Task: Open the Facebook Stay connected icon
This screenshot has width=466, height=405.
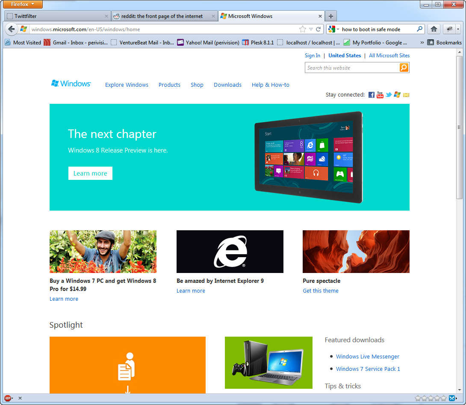Action: click(x=372, y=95)
